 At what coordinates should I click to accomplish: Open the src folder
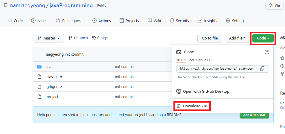tap(48, 66)
